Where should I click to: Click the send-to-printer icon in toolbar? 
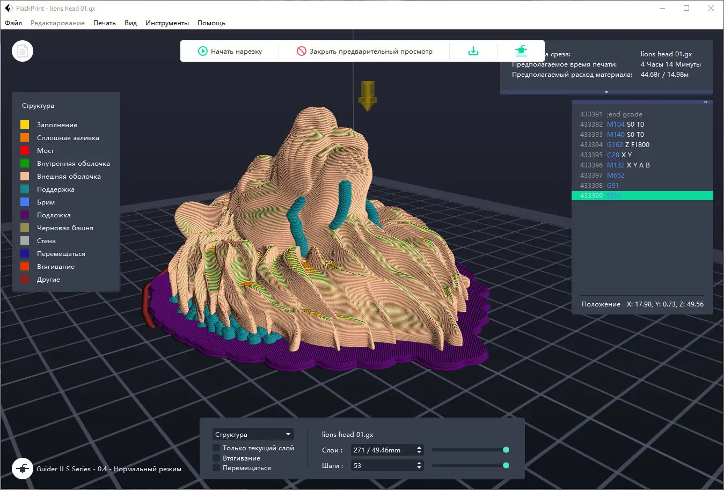tap(521, 52)
